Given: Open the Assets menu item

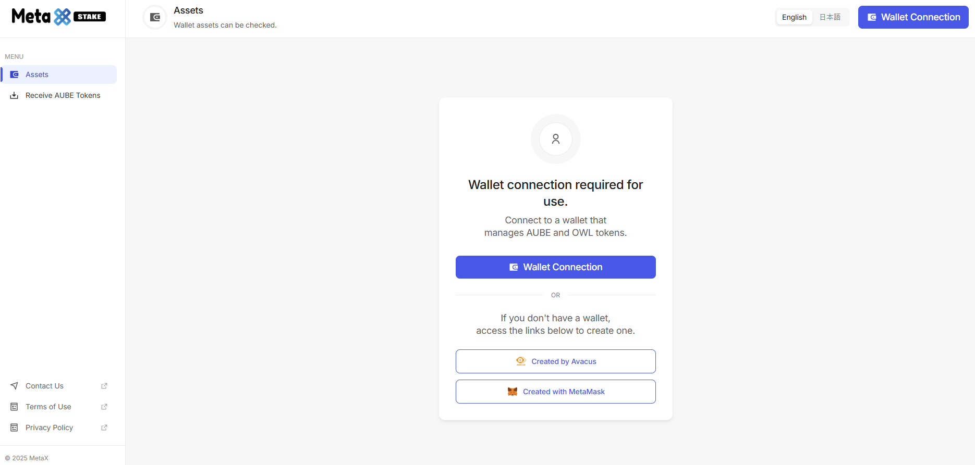Looking at the screenshot, I should [59, 74].
